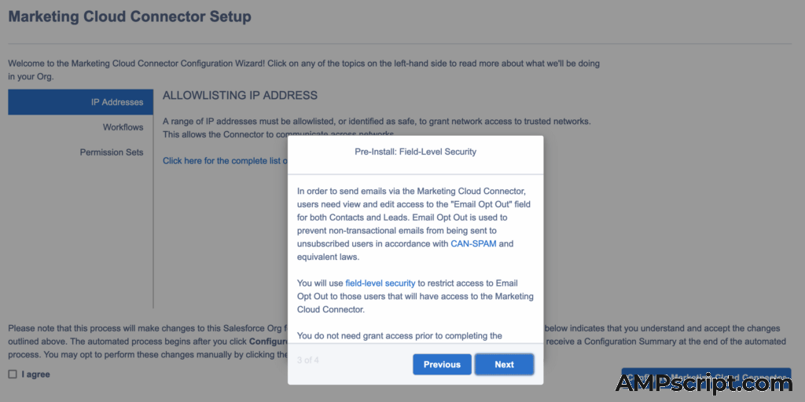
Task: Click the 'I agree' label text
Action: click(36, 375)
